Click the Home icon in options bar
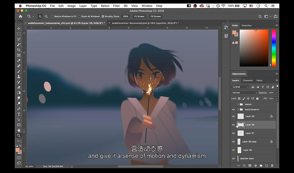This screenshot has width=294, height=173. [20, 17]
